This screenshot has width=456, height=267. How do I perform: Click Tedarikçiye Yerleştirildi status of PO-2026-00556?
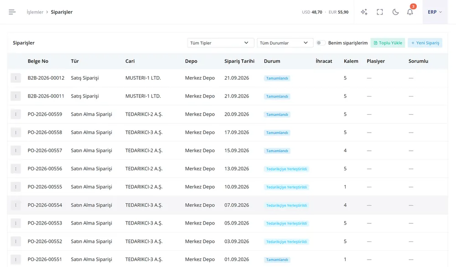click(x=286, y=169)
